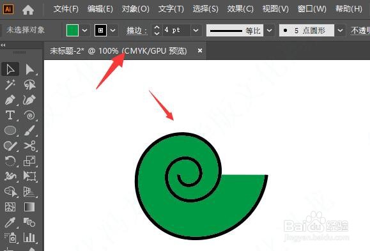This screenshot has height=251, width=370.
Task: Click the Illustrator Ai logo
Action: [x=8, y=9]
